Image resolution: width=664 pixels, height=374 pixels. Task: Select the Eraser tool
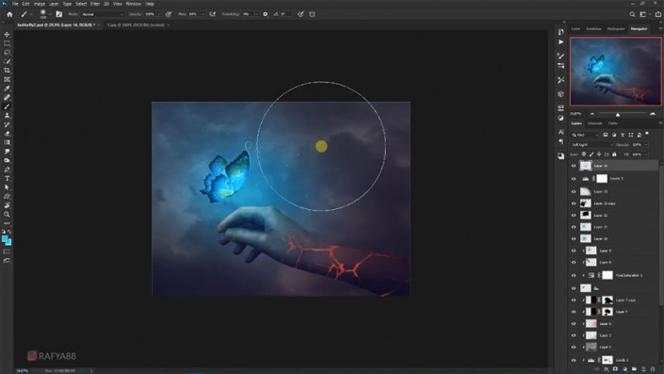click(x=7, y=134)
